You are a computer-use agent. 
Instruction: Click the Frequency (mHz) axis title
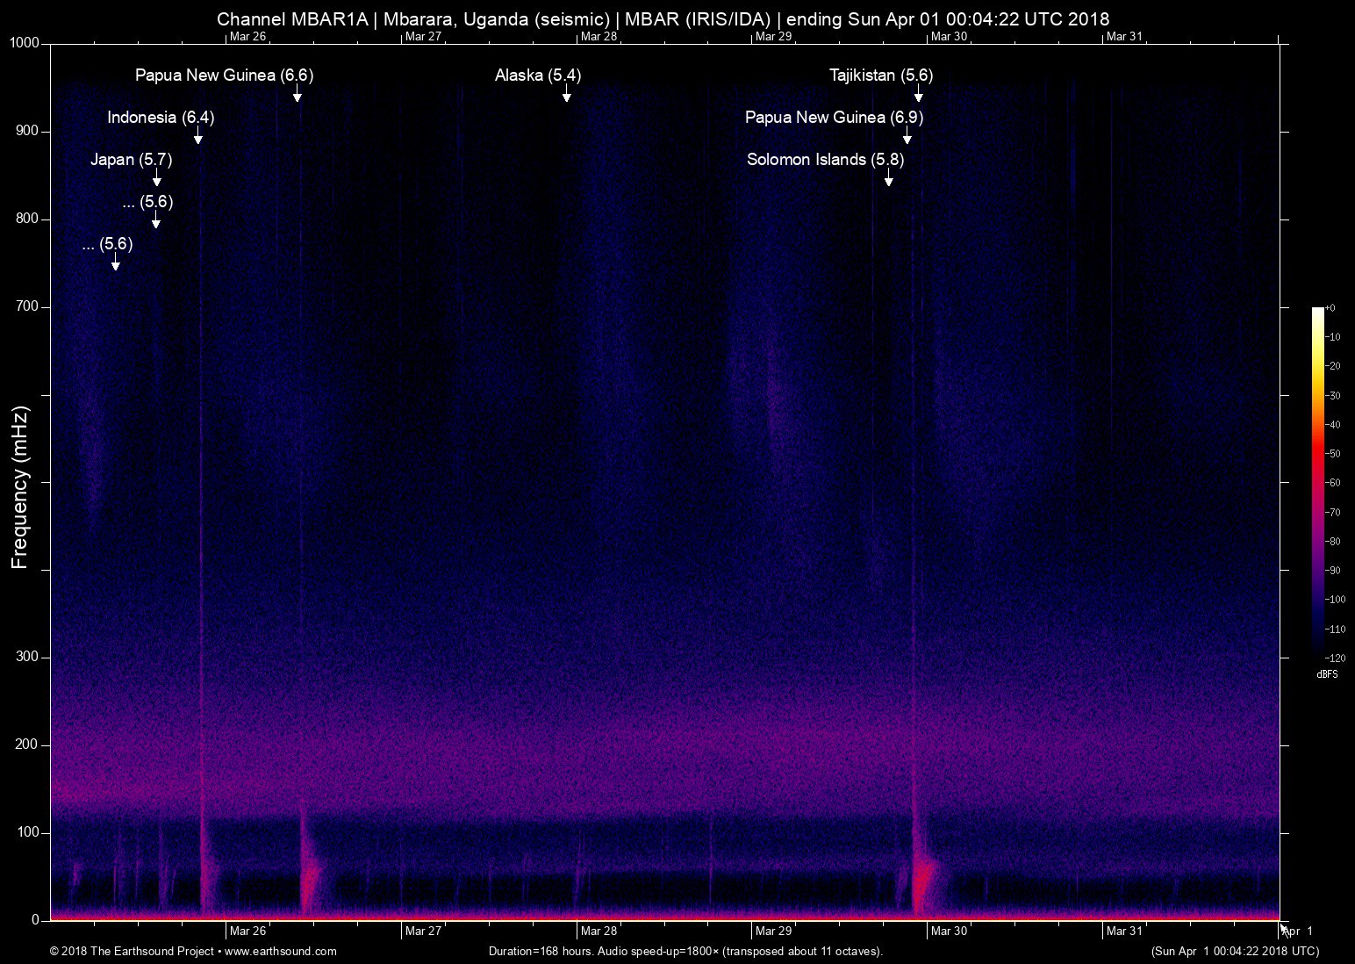tap(19, 487)
